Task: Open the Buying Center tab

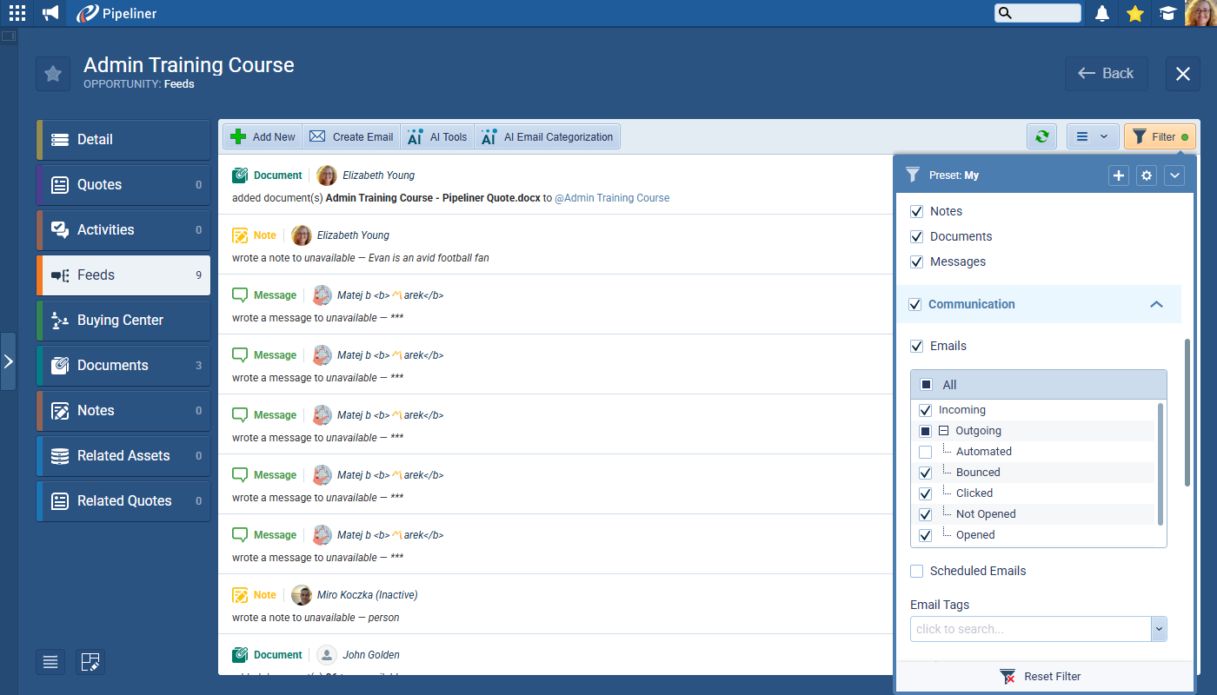Action: tap(123, 321)
